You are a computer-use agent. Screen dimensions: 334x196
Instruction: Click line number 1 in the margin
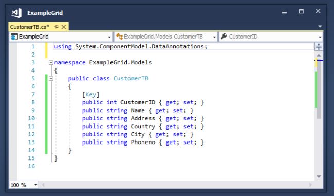tap(33, 46)
